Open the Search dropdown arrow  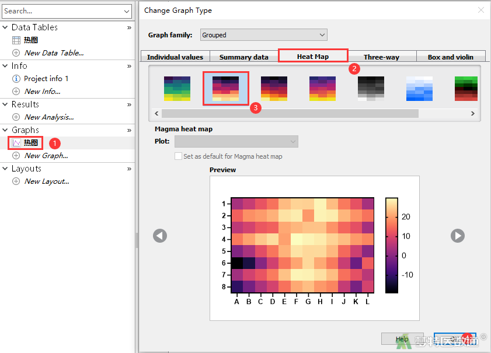point(127,11)
